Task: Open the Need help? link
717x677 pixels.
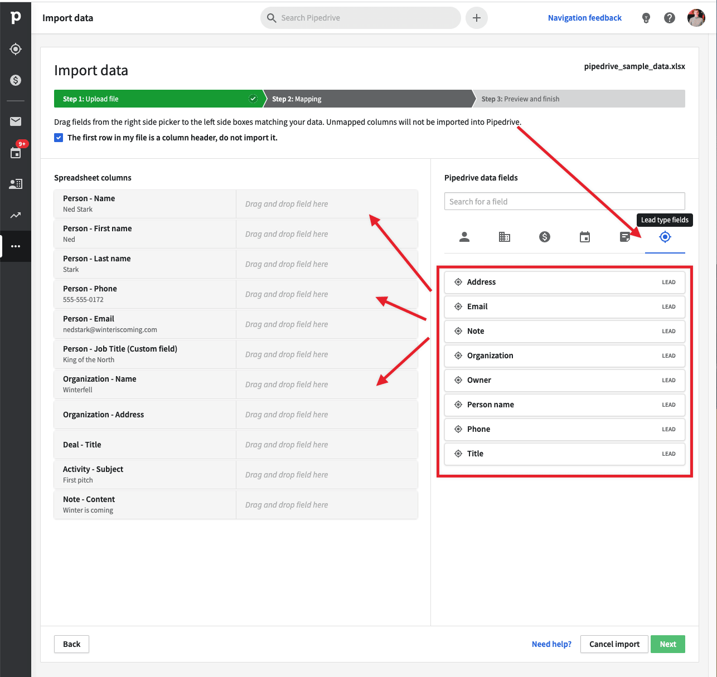Action: tap(551, 644)
